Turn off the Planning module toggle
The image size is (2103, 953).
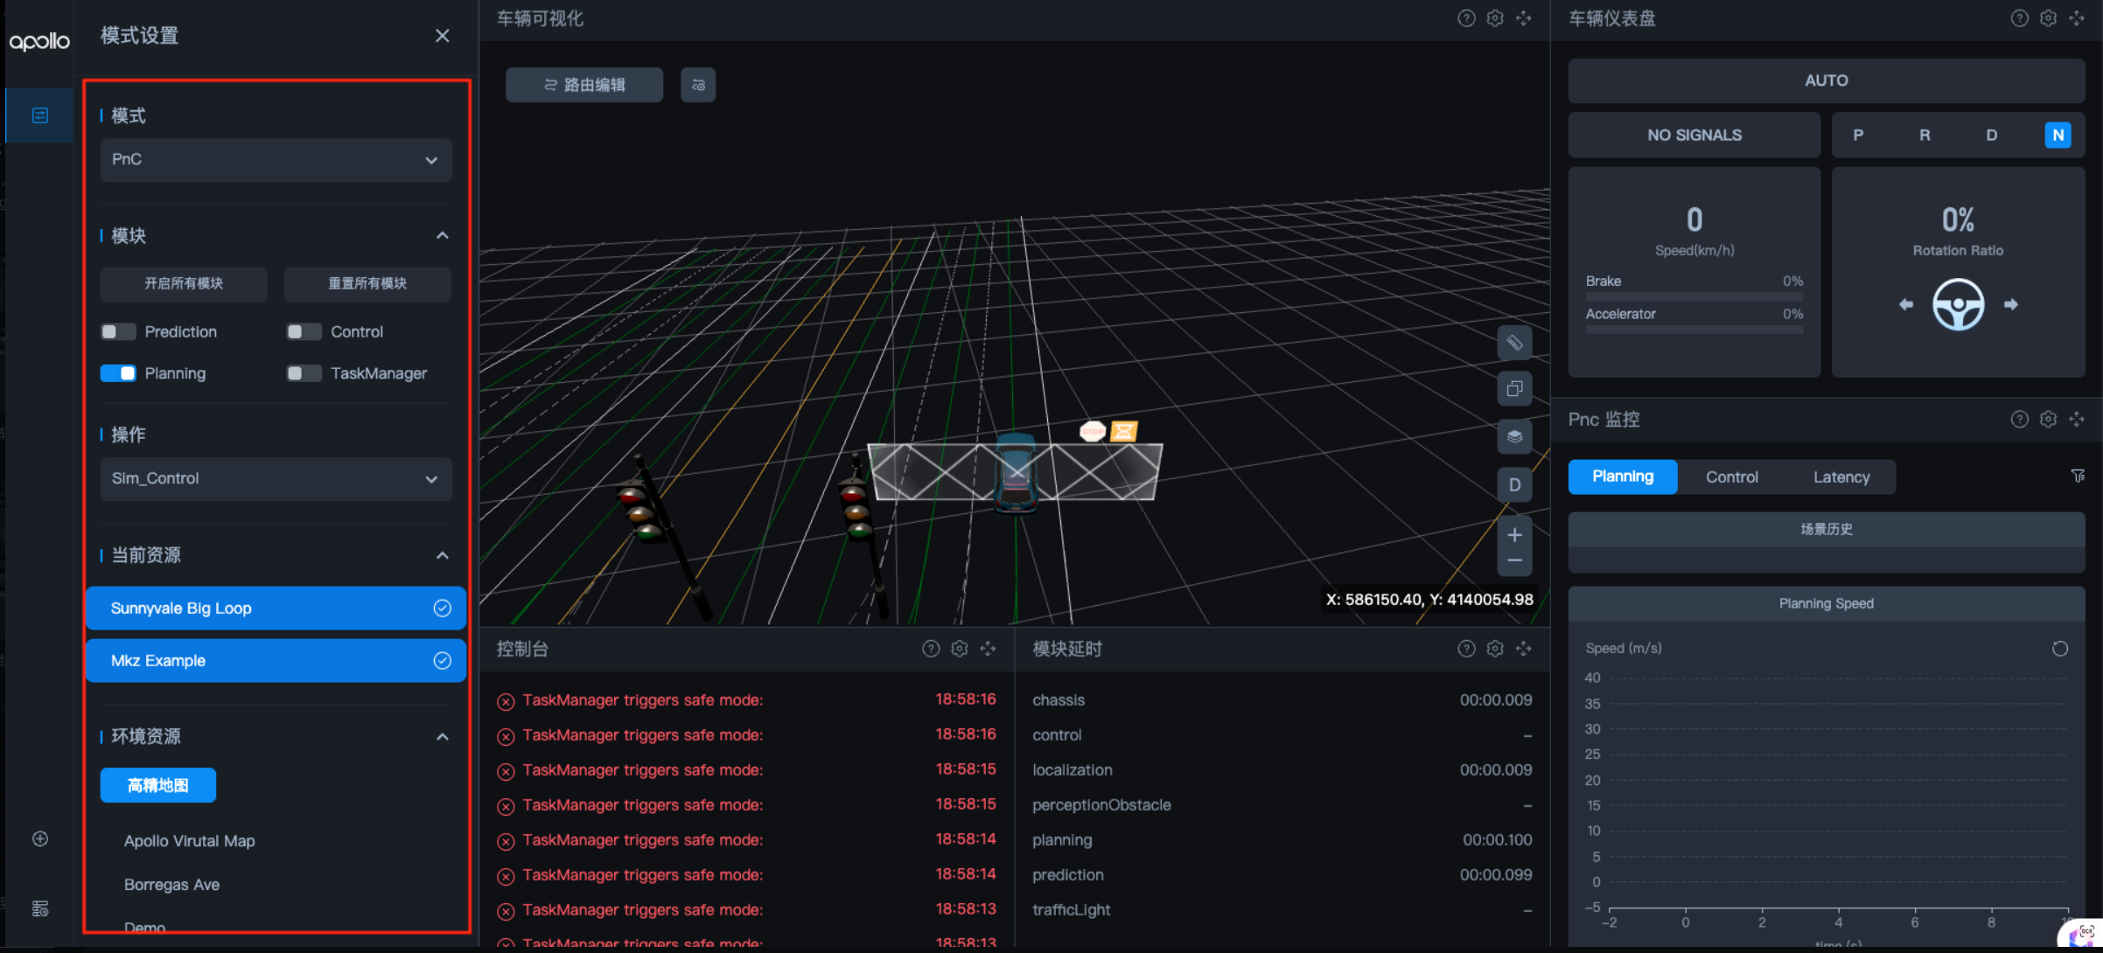(118, 373)
